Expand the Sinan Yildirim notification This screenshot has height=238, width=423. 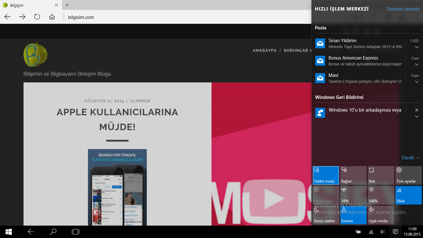pyautogui.click(x=416, y=47)
